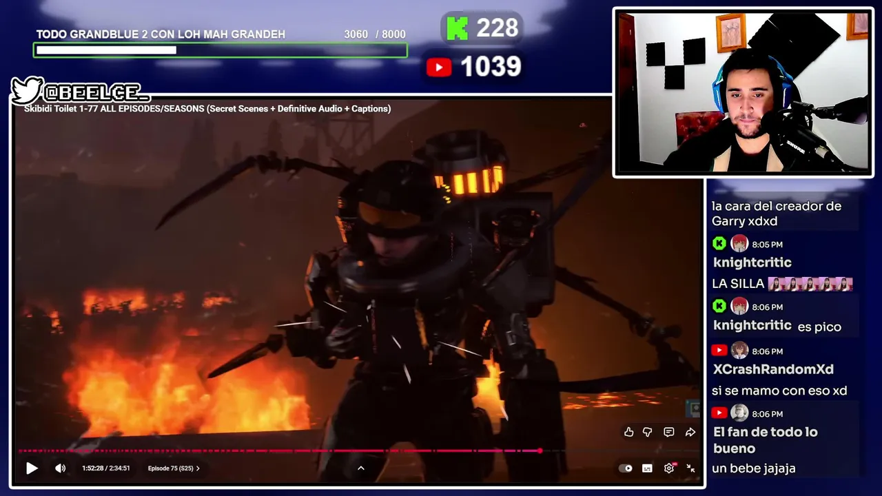Click Kick badge on knightcritic's 8:06 PM message
The width and height of the screenshot is (882, 496).
point(719,306)
